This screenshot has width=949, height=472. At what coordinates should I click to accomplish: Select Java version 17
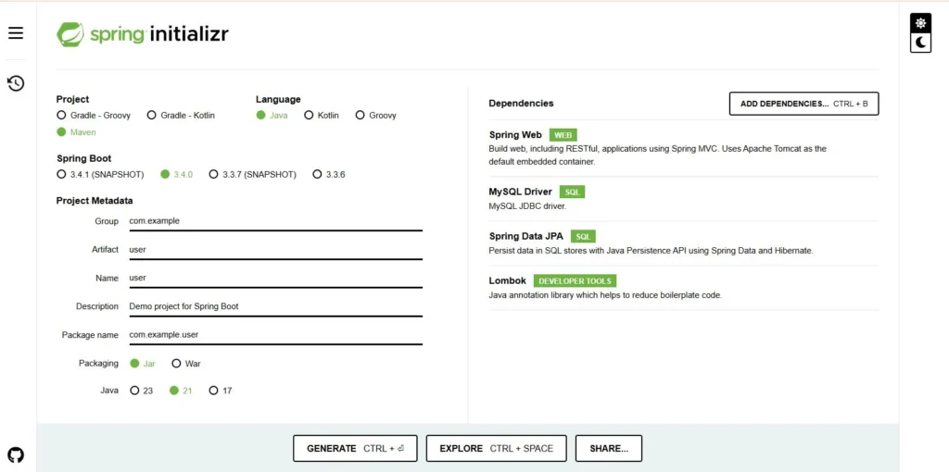coord(221,391)
